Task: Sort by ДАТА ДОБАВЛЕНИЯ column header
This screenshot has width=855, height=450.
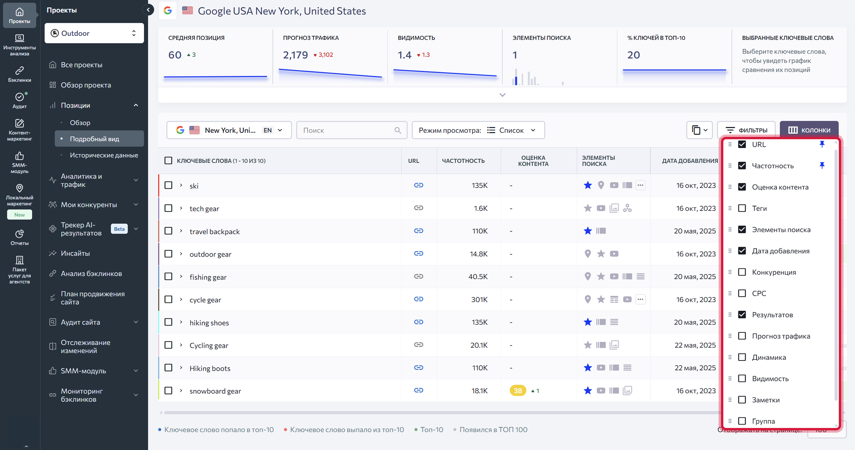Action: (x=690, y=161)
